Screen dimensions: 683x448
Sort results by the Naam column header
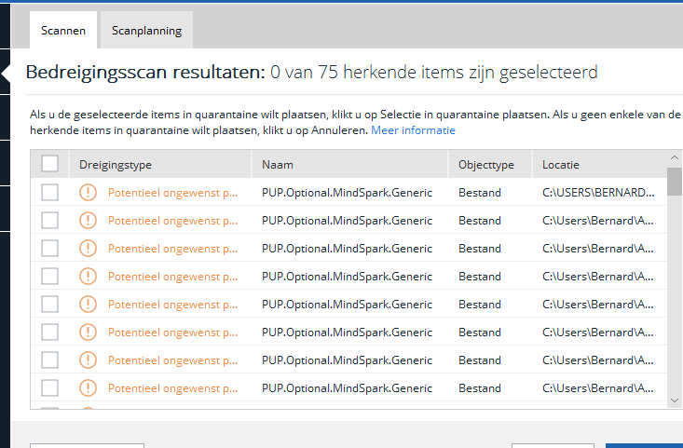coord(278,165)
